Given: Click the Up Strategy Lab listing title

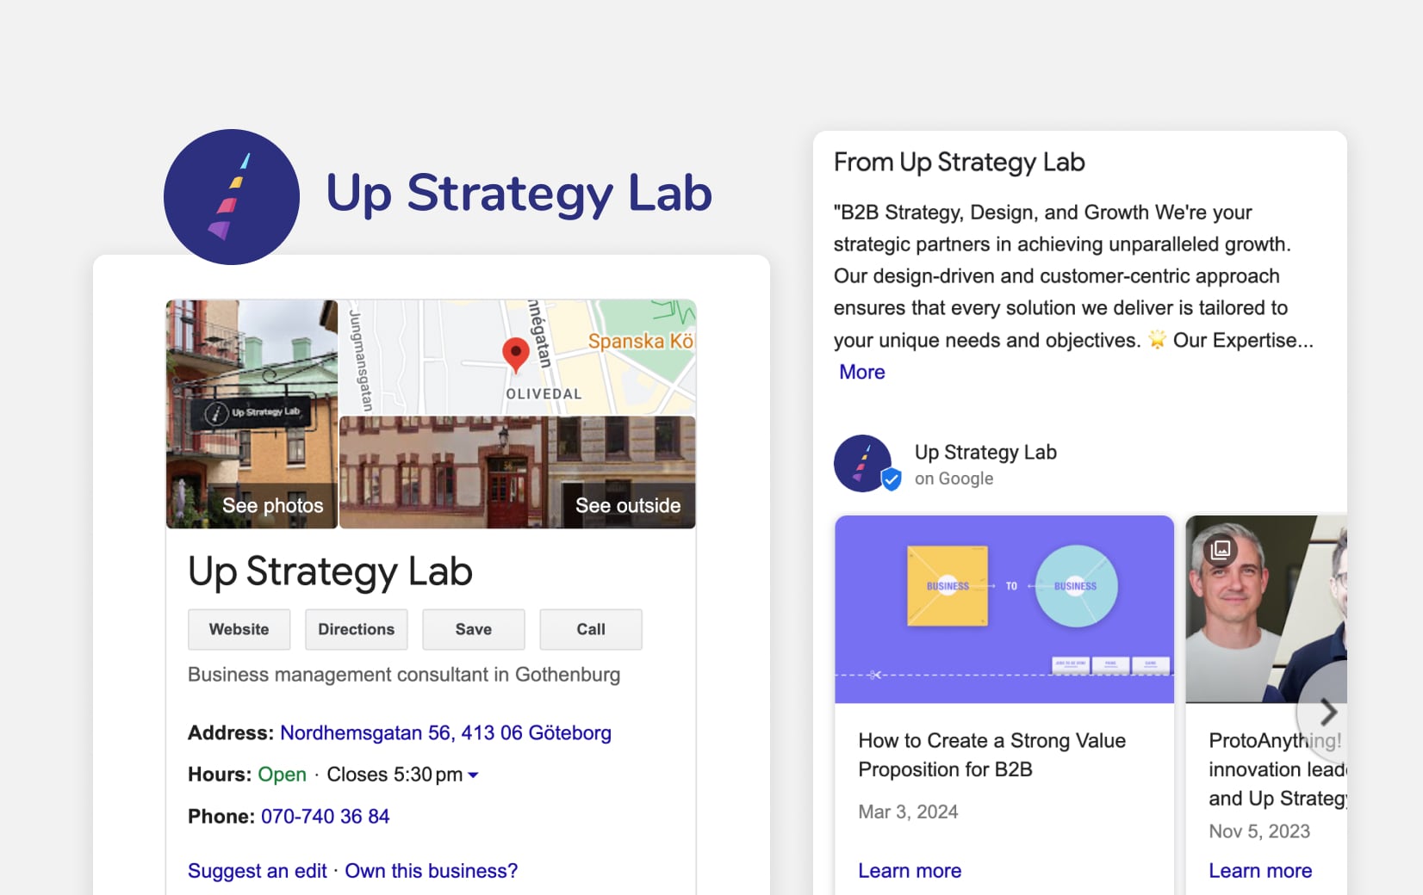Looking at the screenshot, I should (330, 571).
